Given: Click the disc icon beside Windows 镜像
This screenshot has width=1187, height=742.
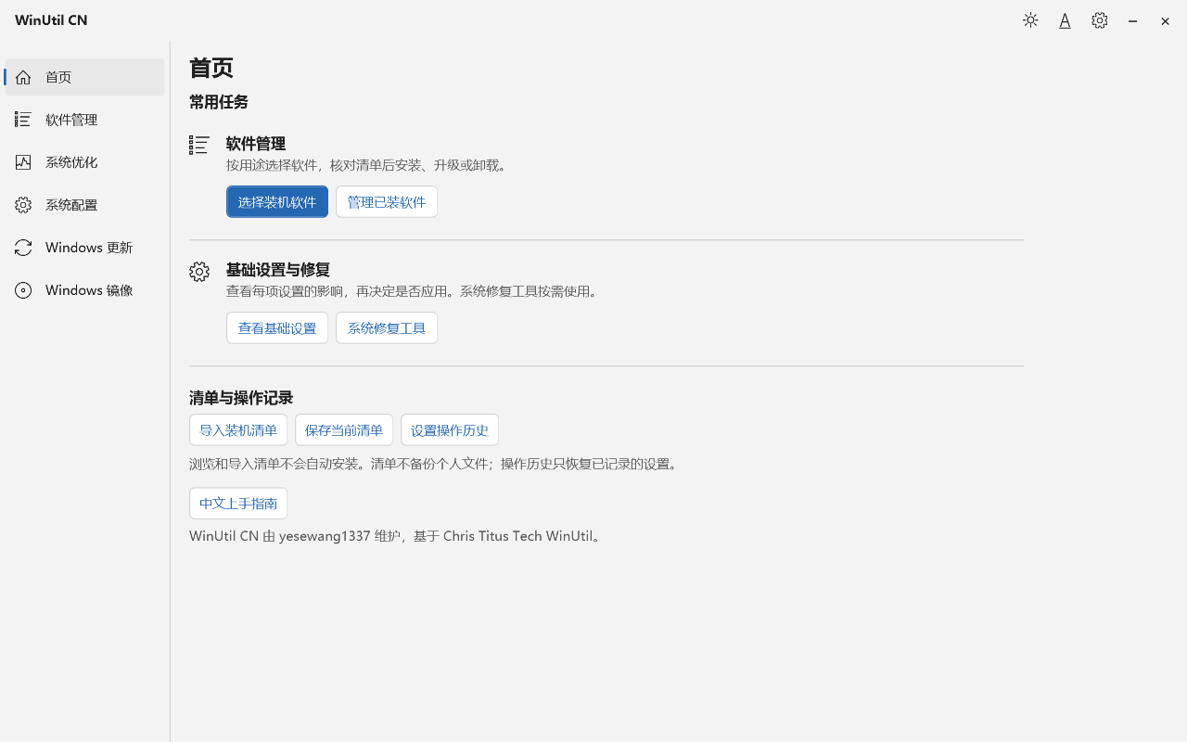Looking at the screenshot, I should tap(23, 290).
